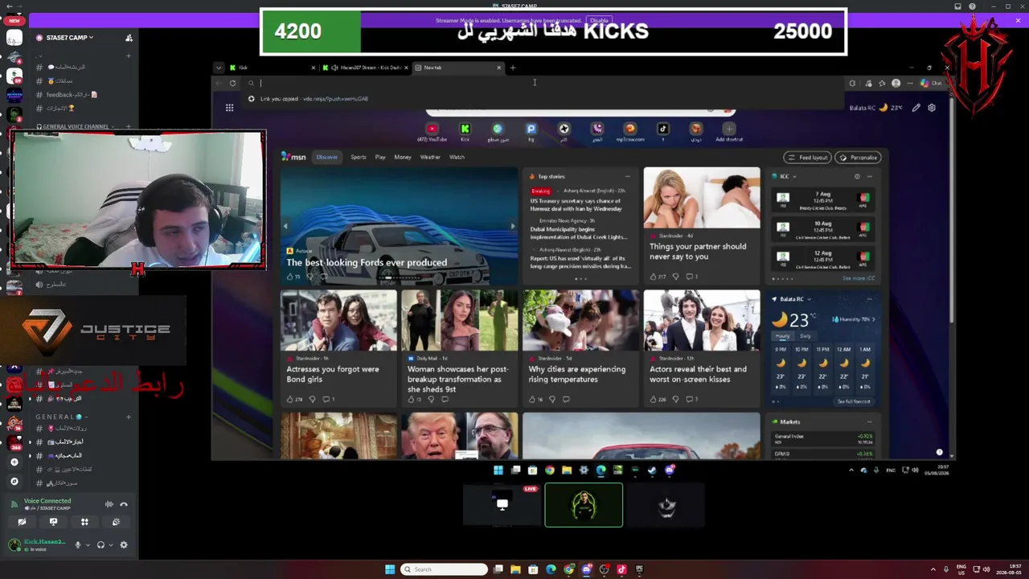Viewport: 1029px width, 579px height.
Task: Select the MSN Weather tab
Action: click(430, 158)
